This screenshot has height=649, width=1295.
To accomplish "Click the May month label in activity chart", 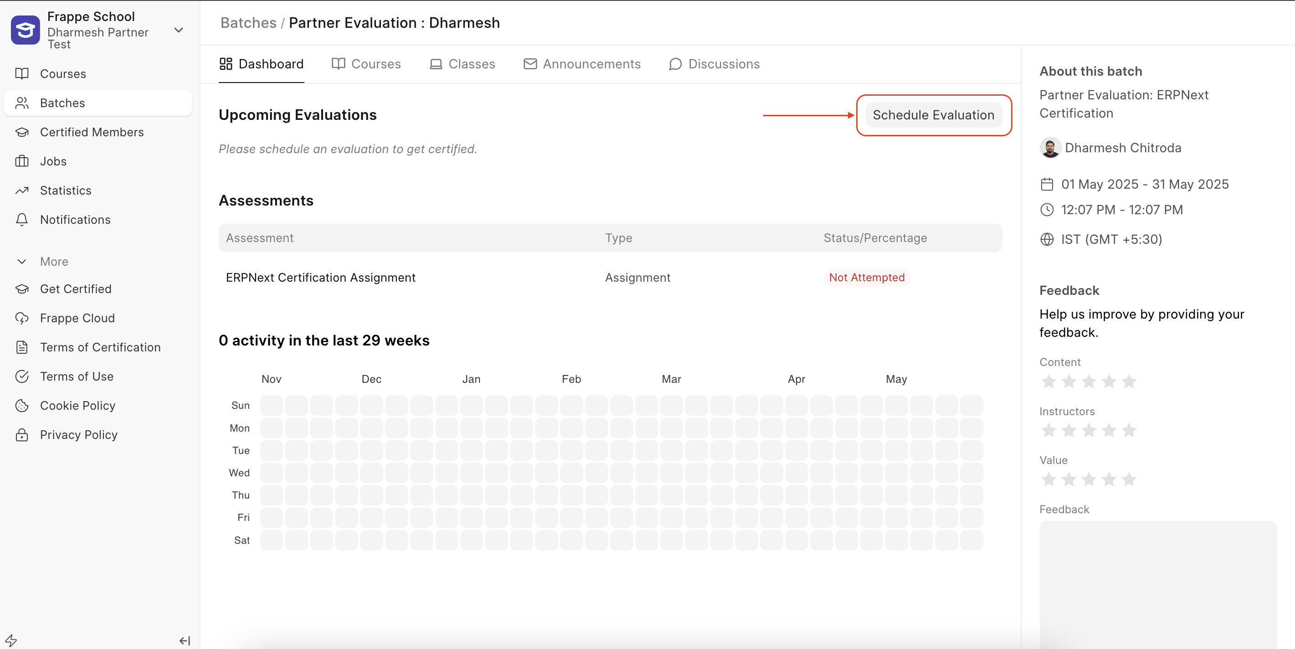I will (x=896, y=379).
